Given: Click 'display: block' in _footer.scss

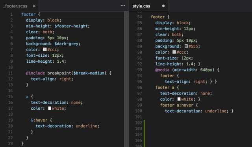Looking at the screenshot, I should [43, 20].
